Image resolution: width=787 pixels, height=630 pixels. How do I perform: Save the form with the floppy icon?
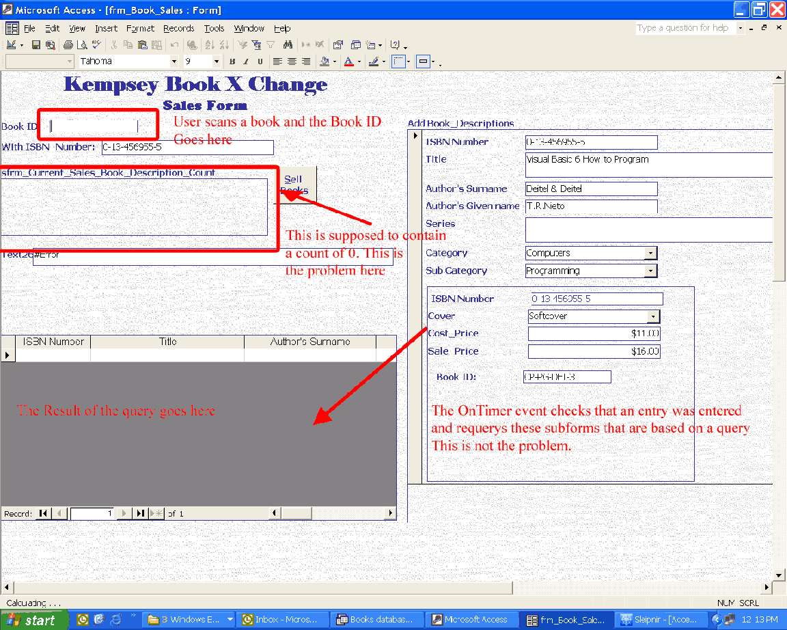36,45
